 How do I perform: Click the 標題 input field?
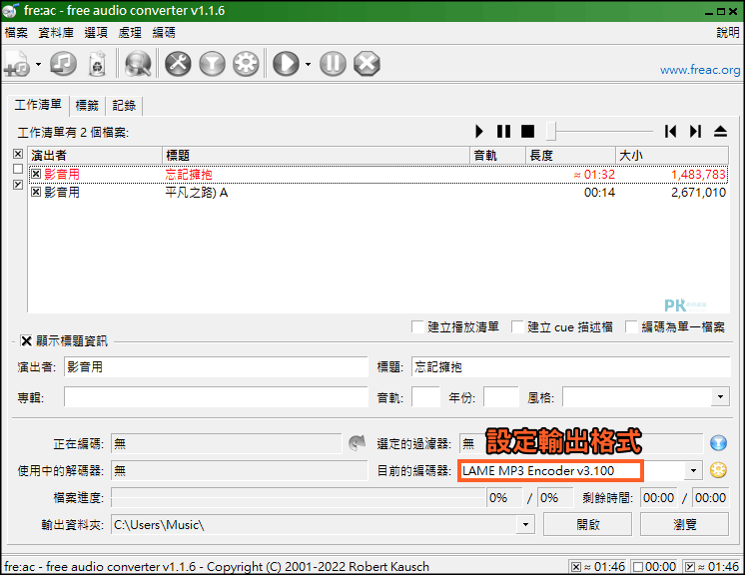(570, 367)
